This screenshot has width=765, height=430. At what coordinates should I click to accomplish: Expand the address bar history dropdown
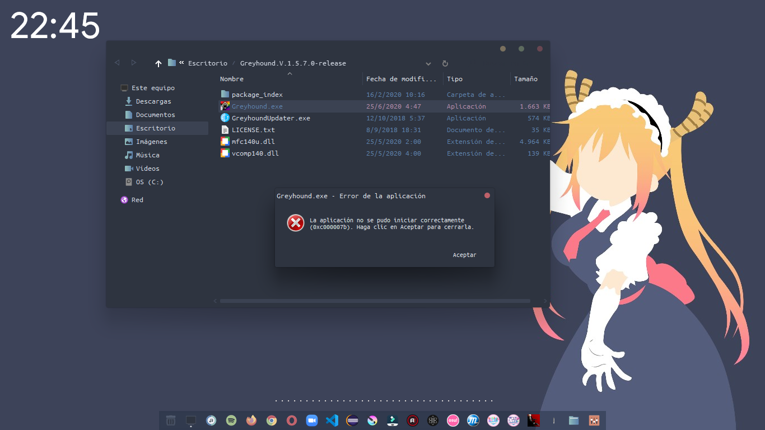[428, 64]
